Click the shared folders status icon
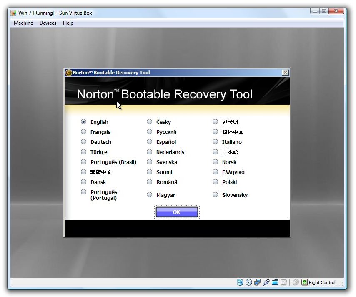356x297 pixels. tap(275, 282)
